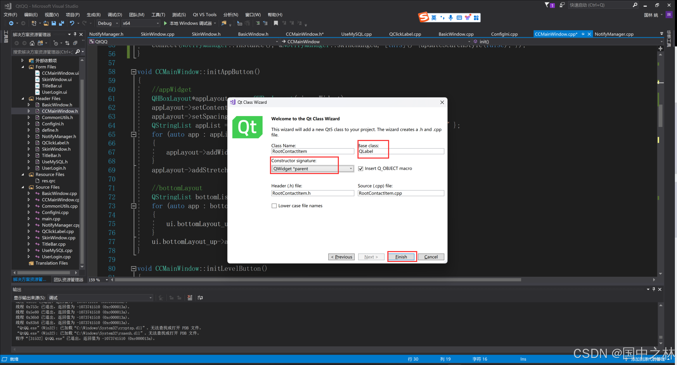Click the Home icon in Solution Explorer
677x365 pixels.
click(32, 43)
